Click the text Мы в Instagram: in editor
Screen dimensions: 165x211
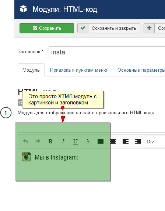pyautogui.click(x=56, y=157)
